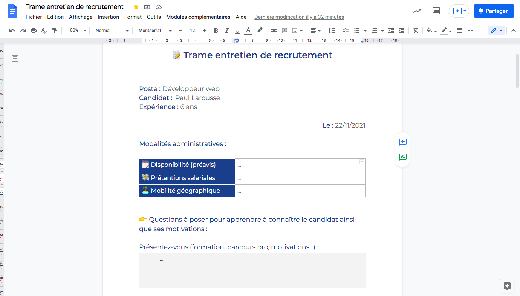Open the Explore panel

click(x=507, y=286)
